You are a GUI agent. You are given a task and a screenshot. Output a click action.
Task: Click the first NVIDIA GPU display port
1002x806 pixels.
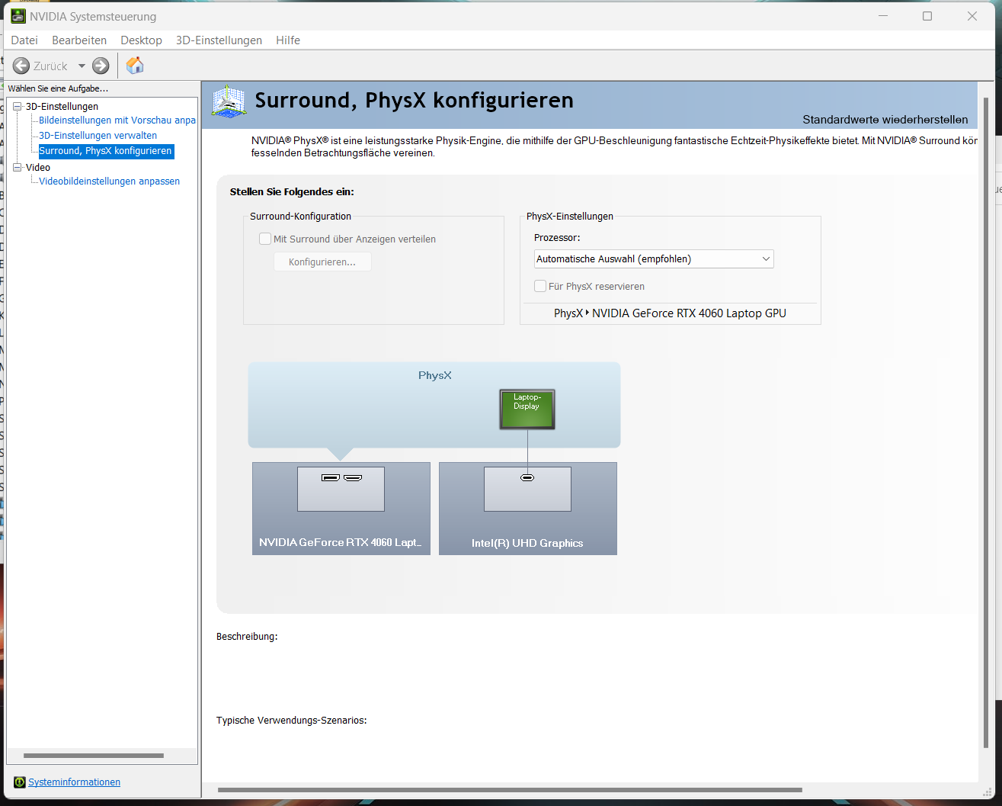[x=330, y=478]
